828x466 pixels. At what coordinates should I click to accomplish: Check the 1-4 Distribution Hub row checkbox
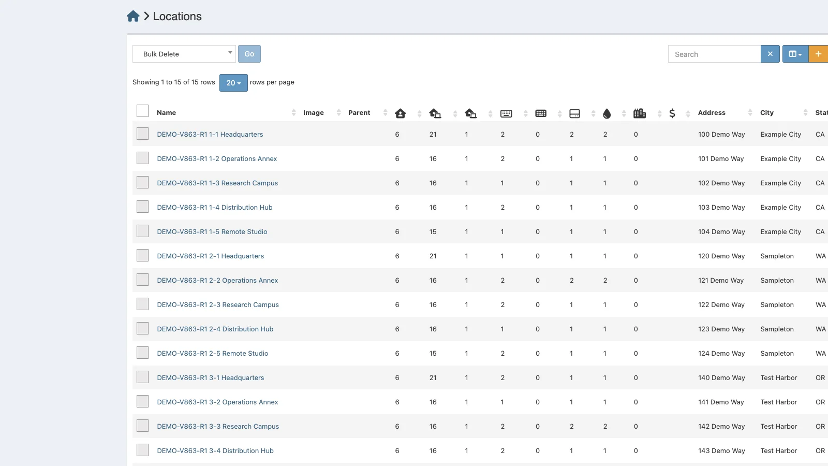(x=143, y=207)
